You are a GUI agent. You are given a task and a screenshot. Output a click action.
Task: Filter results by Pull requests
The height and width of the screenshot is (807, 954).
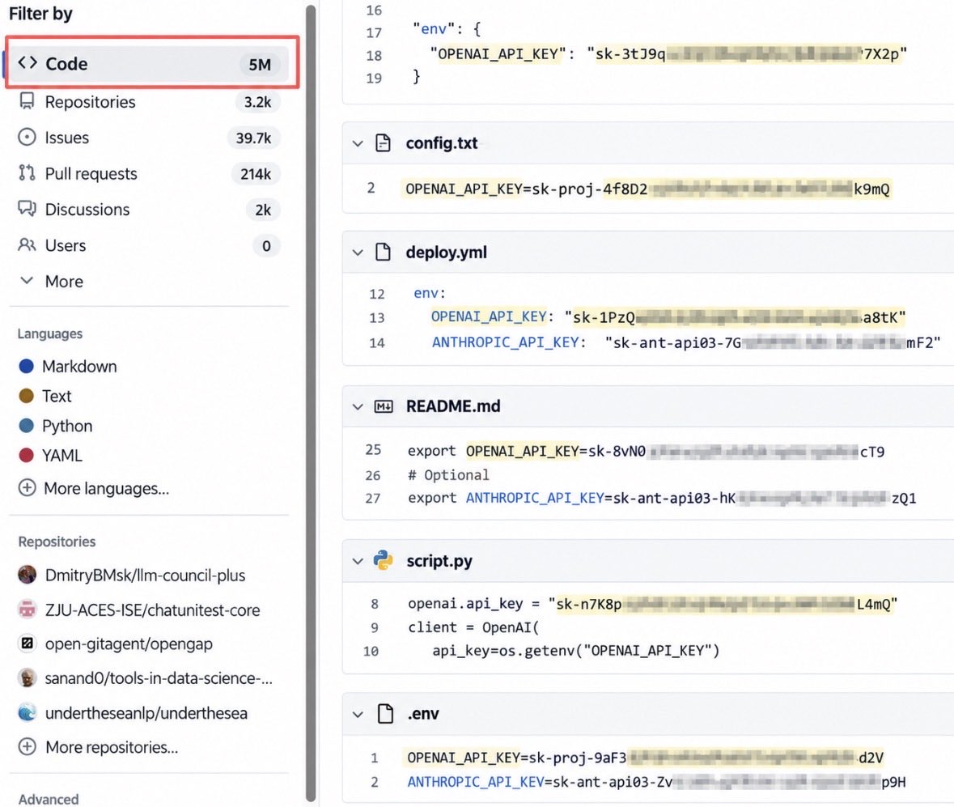[x=149, y=173]
